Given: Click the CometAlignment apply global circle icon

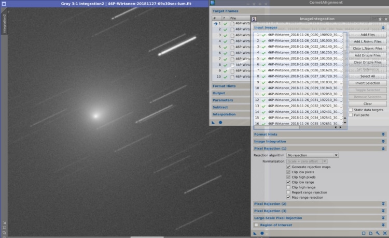Looking at the screenshot, I should click(220, 123).
